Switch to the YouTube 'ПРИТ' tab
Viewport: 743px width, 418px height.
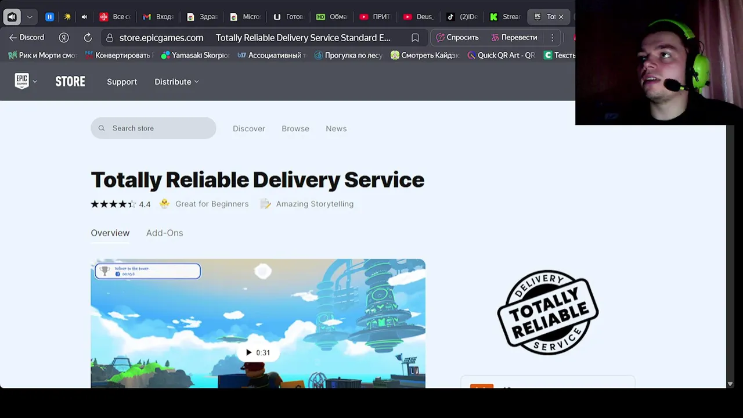tap(375, 17)
